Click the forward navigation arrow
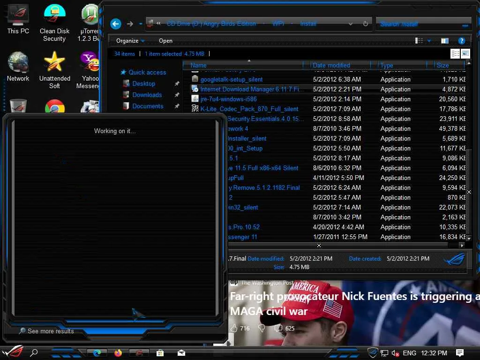This screenshot has width=480, height=360. tap(130, 24)
